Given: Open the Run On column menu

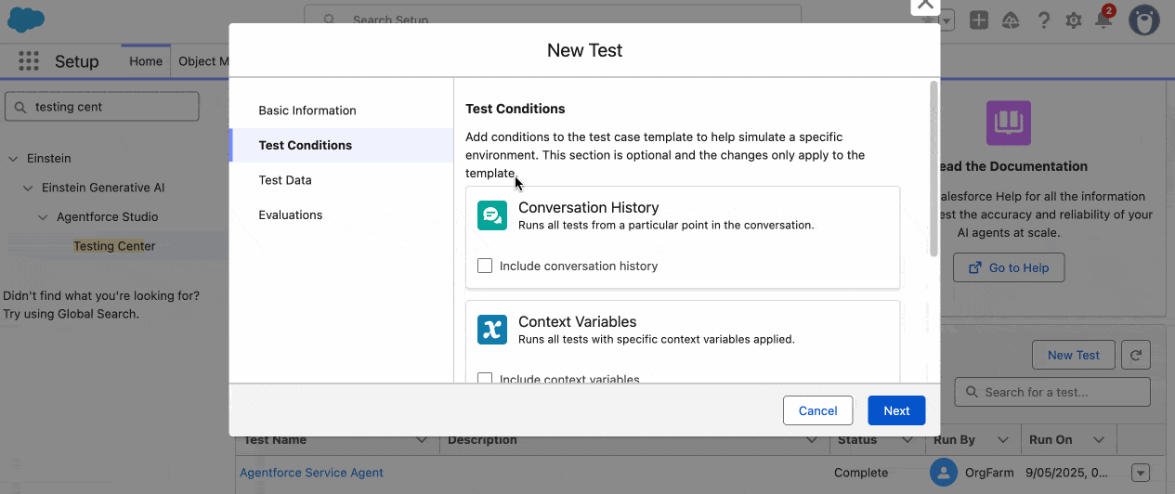Looking at the screenshot, I should click(x=1099, y=440).
